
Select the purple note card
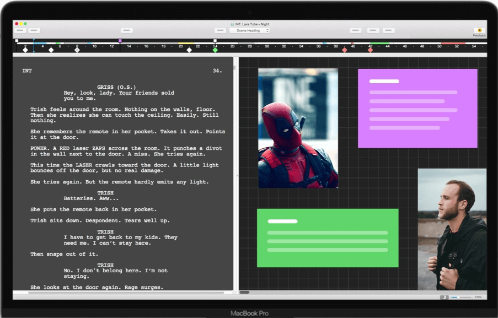click(417, 108)
